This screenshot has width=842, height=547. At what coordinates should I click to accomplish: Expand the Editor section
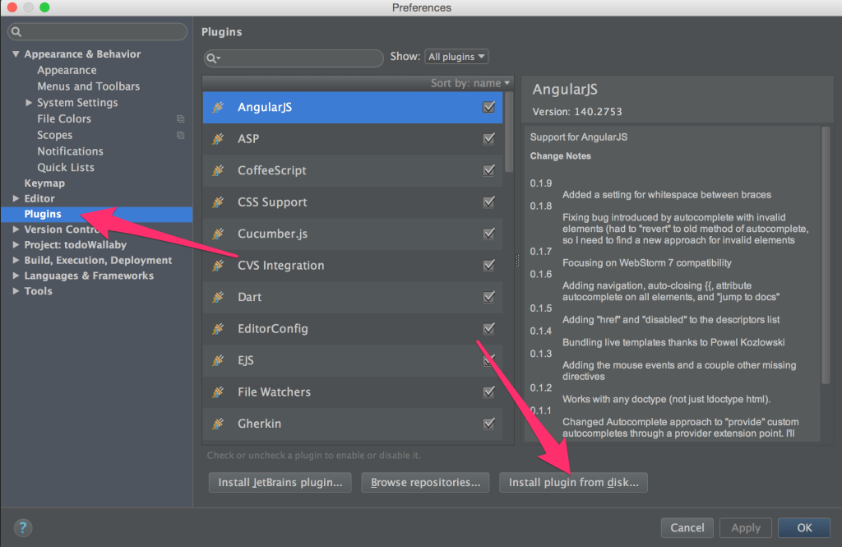point(16,198)
